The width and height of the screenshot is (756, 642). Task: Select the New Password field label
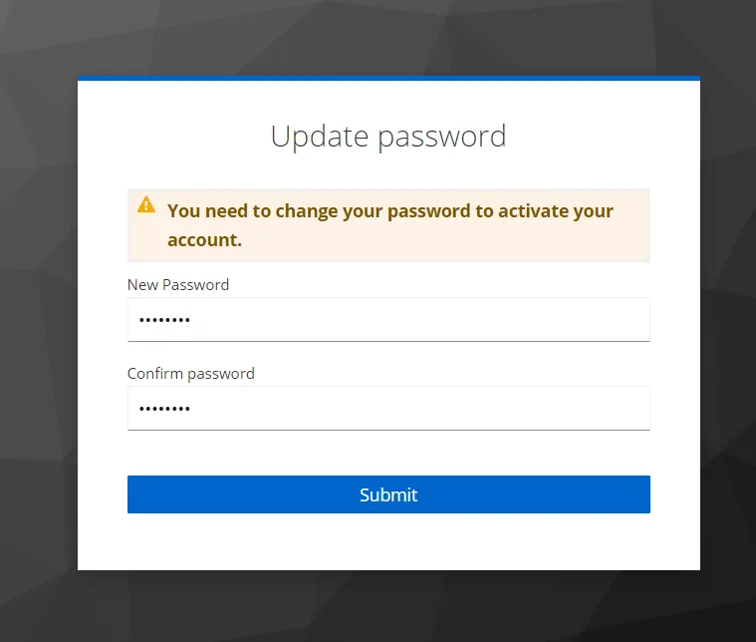point(178,285)
